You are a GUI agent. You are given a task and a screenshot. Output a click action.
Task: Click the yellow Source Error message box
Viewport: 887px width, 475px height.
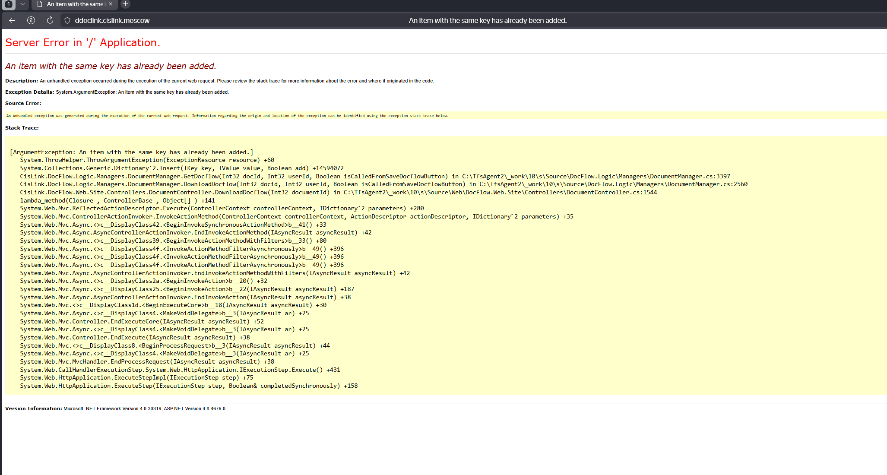(227, 116)
